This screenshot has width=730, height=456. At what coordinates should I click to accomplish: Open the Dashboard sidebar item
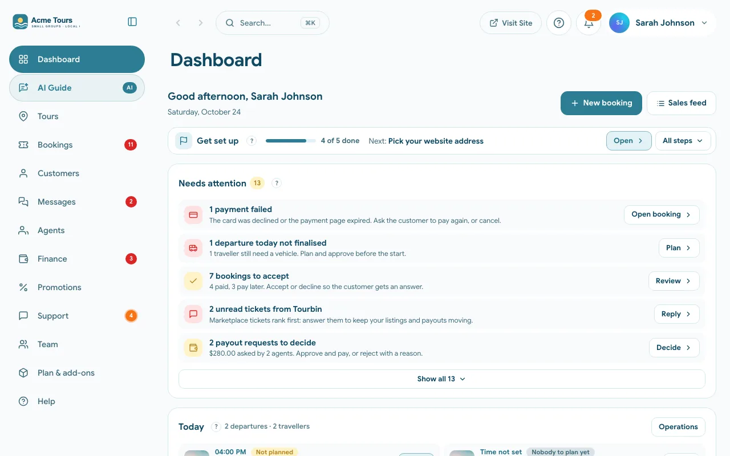tap(77, 59)
